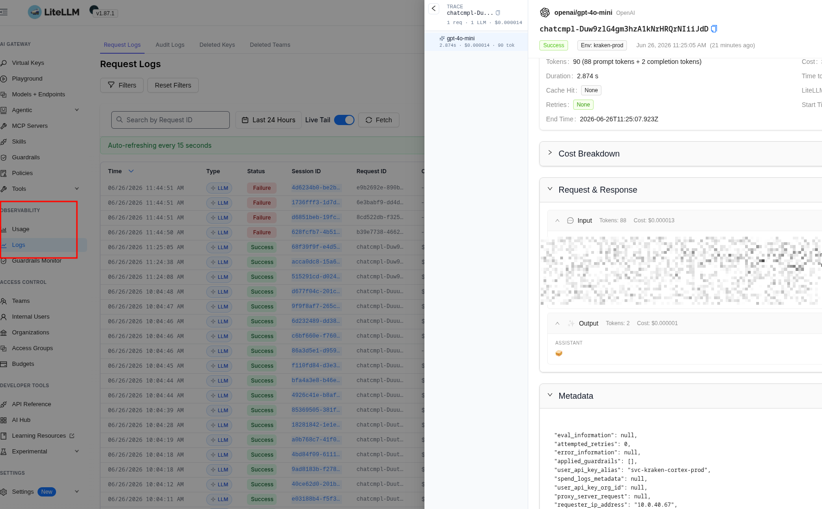
Task: Open Guardrails Monitor page
Action: click(37, 261)
